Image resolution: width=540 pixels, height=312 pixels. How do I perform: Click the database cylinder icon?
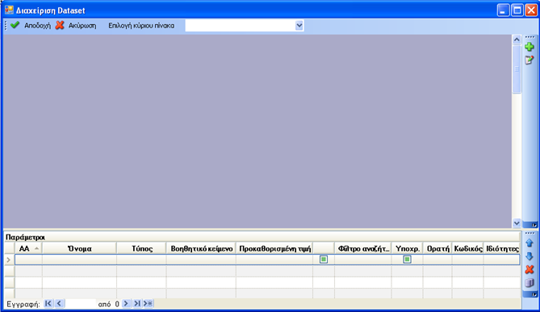(530, 283)
